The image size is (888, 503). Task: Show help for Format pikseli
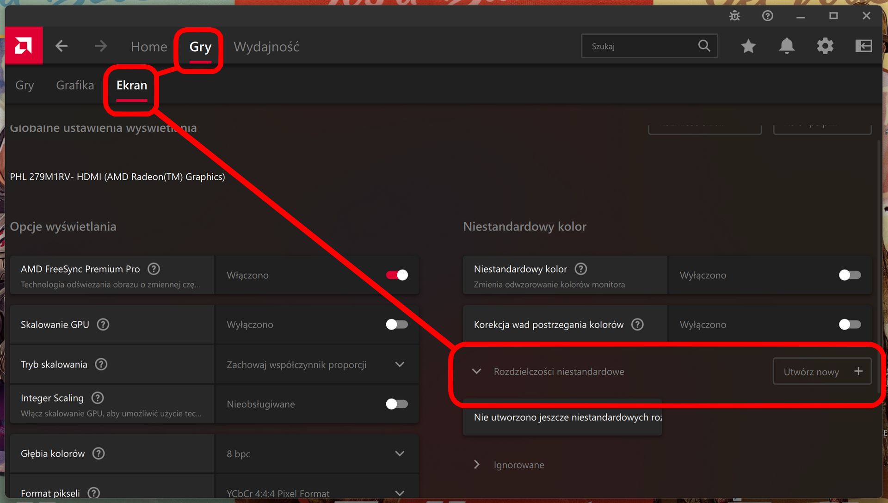[94, 493]
